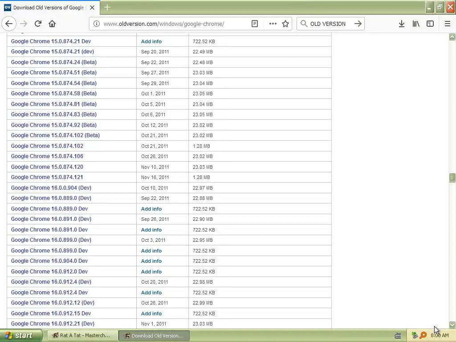456x342 pixels.
Task: Bookmark this page with the star
Action: tap(285, 24)
